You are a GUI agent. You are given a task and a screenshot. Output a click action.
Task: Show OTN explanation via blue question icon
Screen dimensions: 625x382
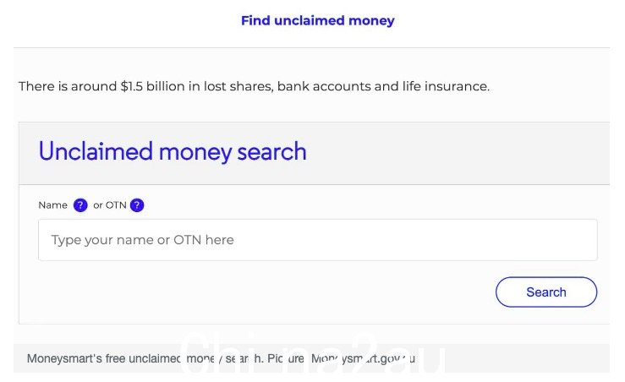pyautogui.click(x=137, y=205)
